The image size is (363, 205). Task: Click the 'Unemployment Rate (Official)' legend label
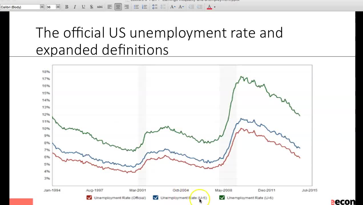coord(120,198)
